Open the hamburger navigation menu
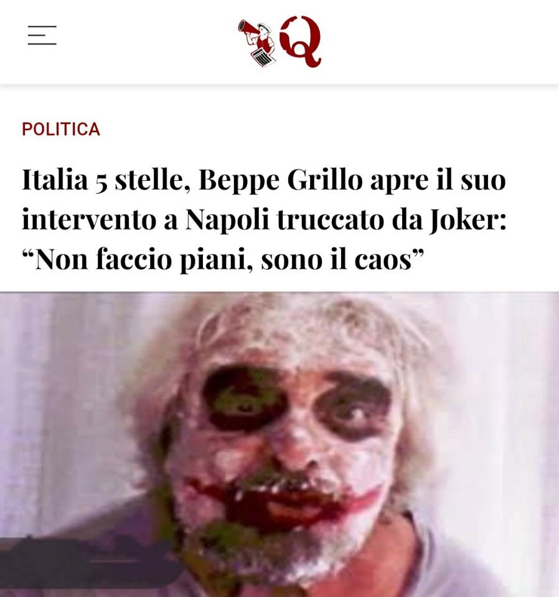This screenshot has width=559, height=597. (x=42, y=35)
